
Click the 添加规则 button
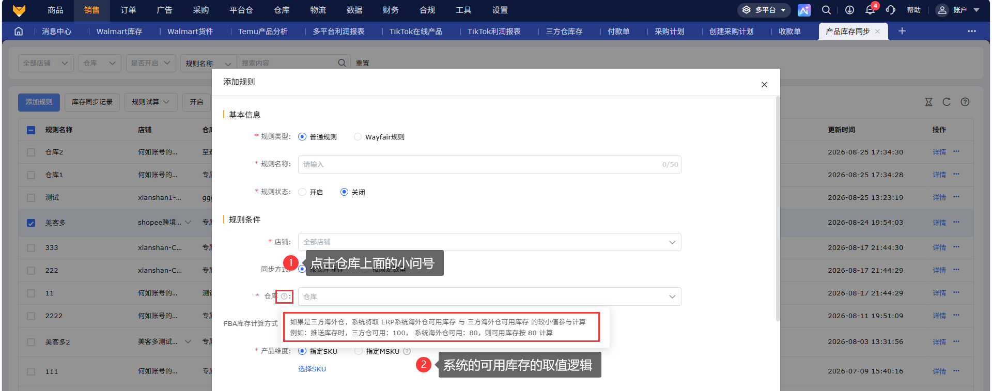click(x=39, y=102)
